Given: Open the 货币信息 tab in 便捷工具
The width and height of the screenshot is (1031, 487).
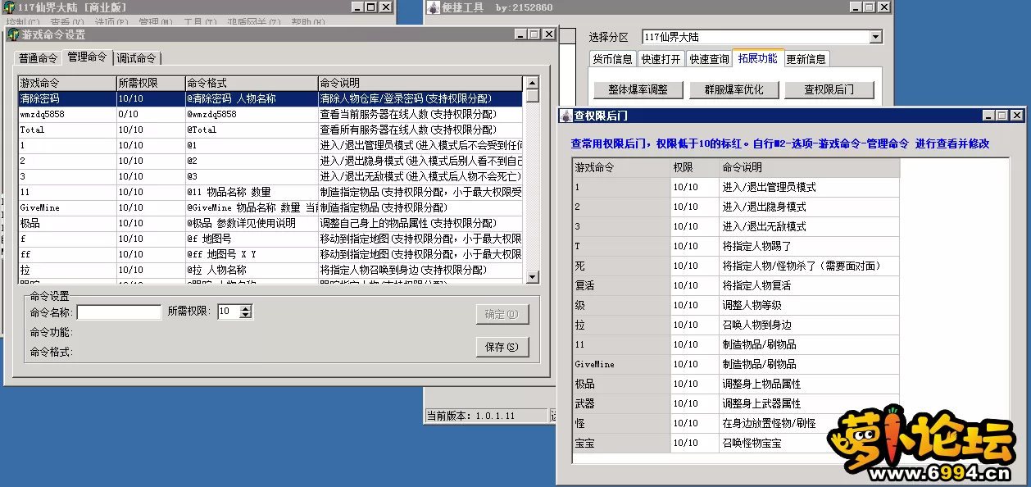Looking at the screenshot, I should (613, 59).
